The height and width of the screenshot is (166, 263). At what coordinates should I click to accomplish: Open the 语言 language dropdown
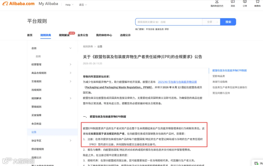pyautogui.click(x=83, y=5)
